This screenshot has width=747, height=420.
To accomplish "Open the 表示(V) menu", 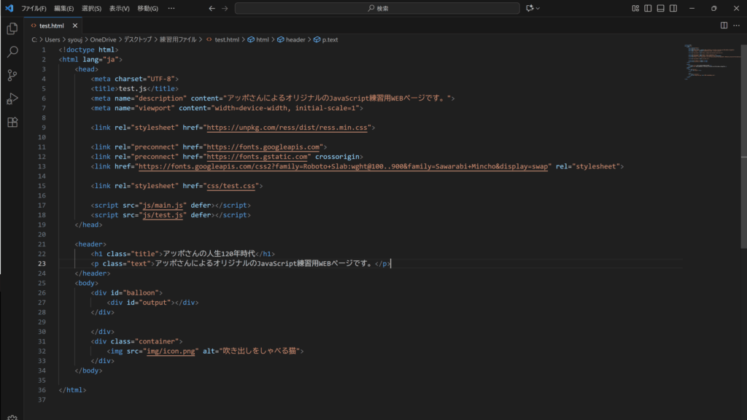I will tap(120, 8).
